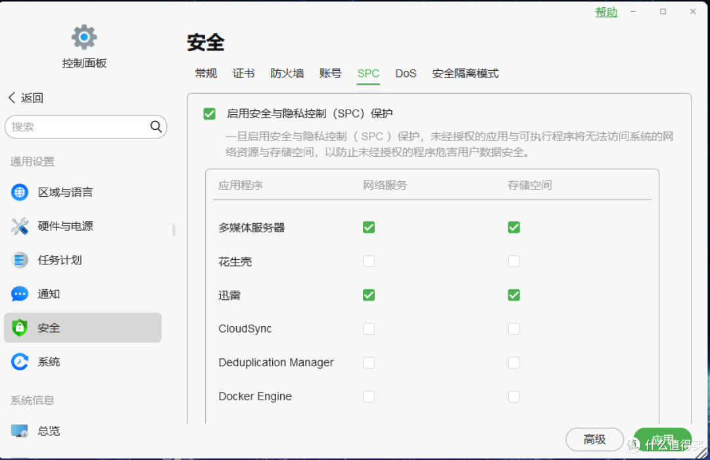Open the 账号 tab
This screenshot has height=460, width=710.
331,73
